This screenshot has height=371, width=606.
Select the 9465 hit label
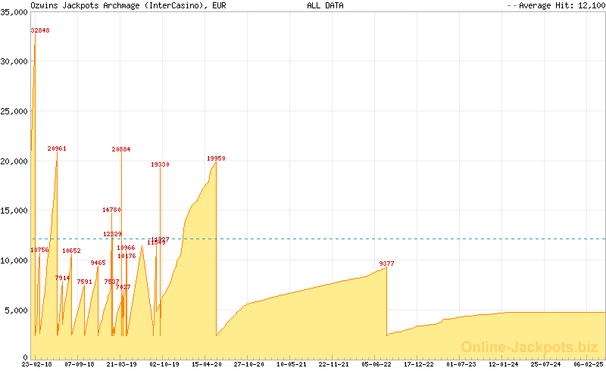click(x=98, y=263)
